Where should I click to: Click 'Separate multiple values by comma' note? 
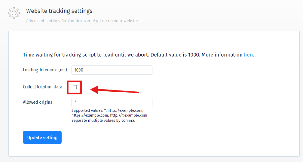point(103,121)
